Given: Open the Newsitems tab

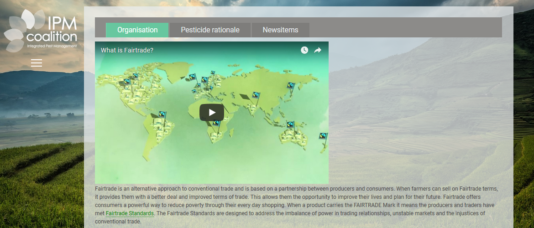Looking at the screenshot, I should [280, 30].
